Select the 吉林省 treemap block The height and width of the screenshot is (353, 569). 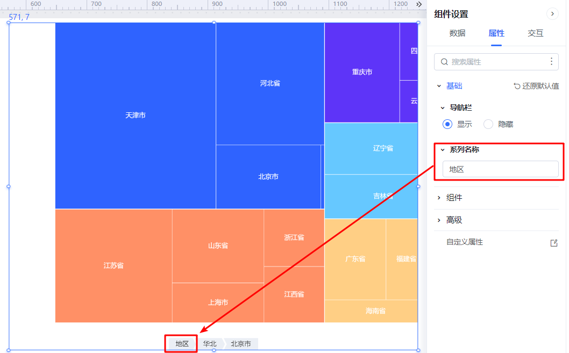coord(371,196)
